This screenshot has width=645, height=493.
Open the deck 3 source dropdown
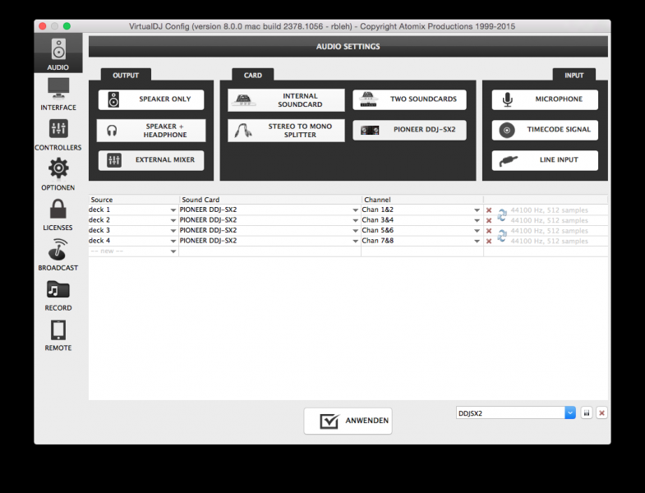pos(173,230)
